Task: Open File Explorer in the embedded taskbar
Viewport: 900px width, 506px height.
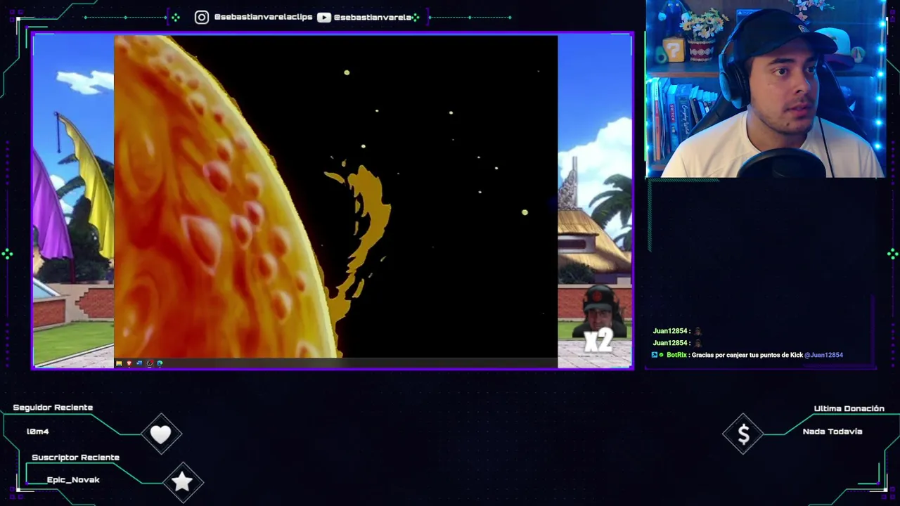Action: (119, 363)
